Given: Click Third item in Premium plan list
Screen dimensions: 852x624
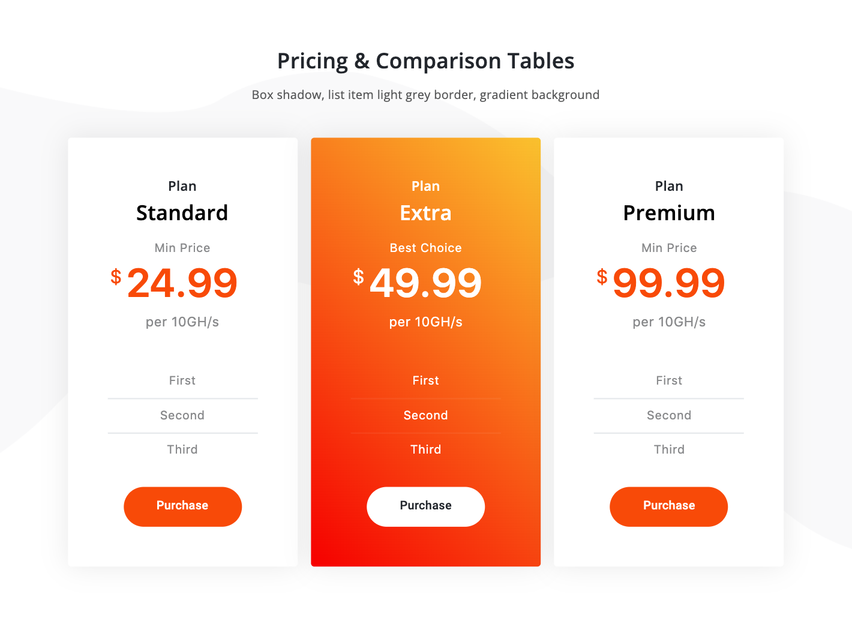Looking at the screenshot, I should 669,449.
